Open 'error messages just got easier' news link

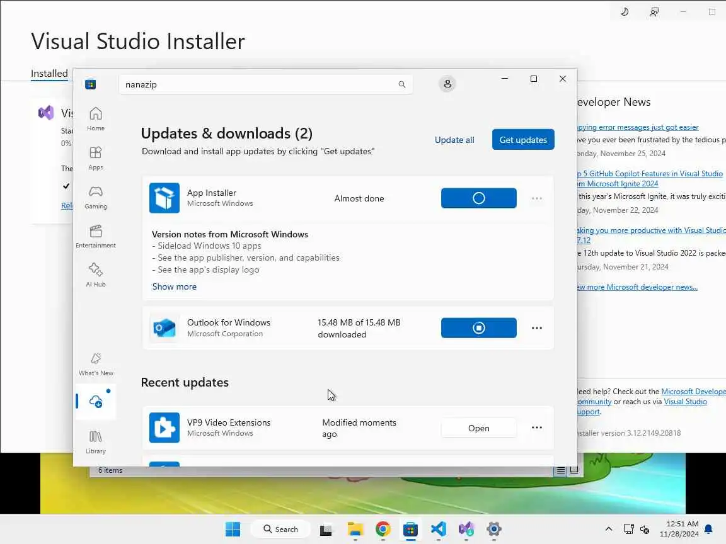(638, 127)
